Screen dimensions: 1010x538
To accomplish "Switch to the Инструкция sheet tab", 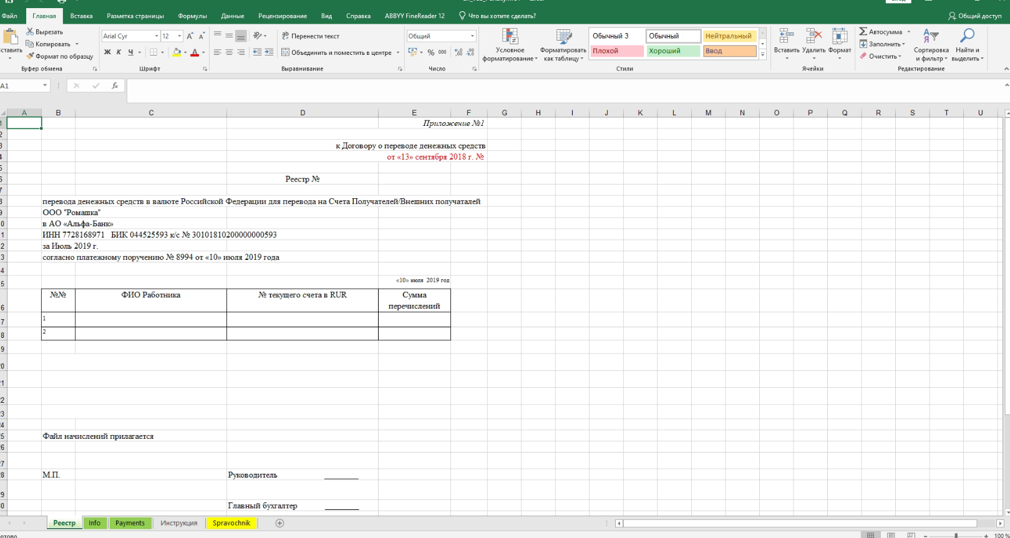I will [x=178, y=523].
